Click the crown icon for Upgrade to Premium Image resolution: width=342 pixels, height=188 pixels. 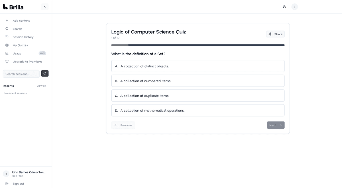click(7, 62)
